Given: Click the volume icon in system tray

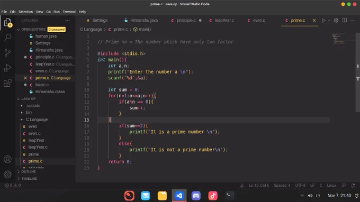Looking at the screenshot, I should tap(310, 196).
